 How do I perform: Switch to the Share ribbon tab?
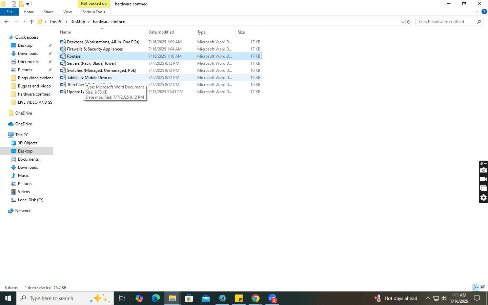click(48, 12)
